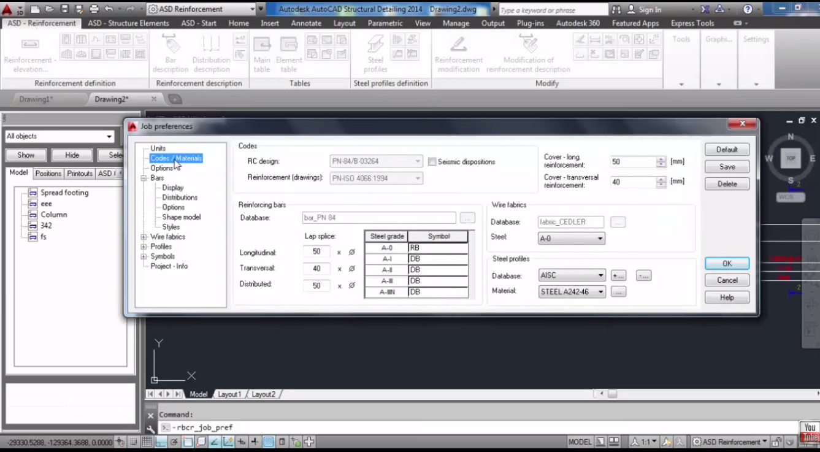Open the Layout1 tab
The image size is (820, 452).
coord(229,394)
